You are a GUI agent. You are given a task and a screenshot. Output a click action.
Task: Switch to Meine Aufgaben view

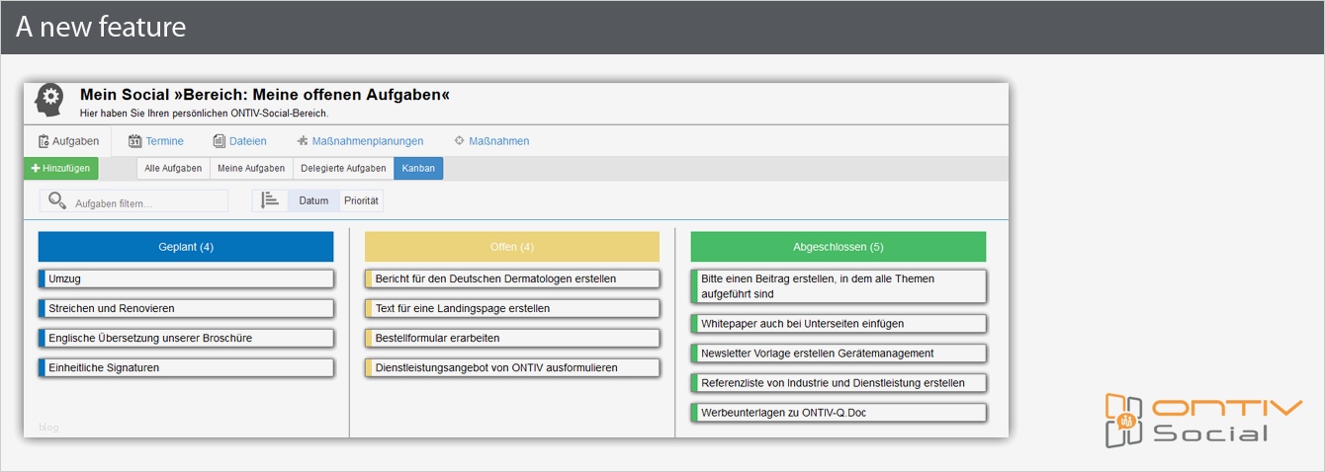[x=251, y=169]
